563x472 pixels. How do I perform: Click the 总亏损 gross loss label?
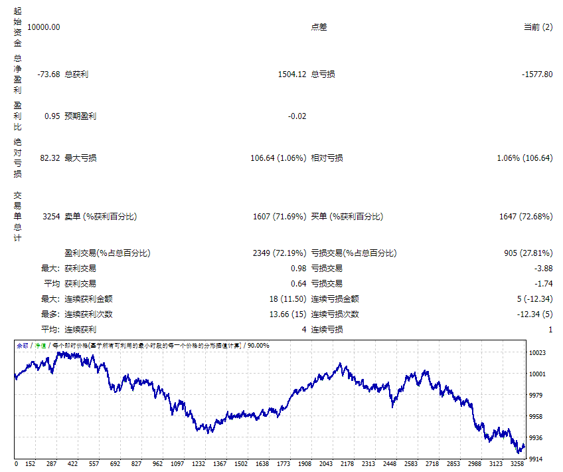click(x=323, y=74)
